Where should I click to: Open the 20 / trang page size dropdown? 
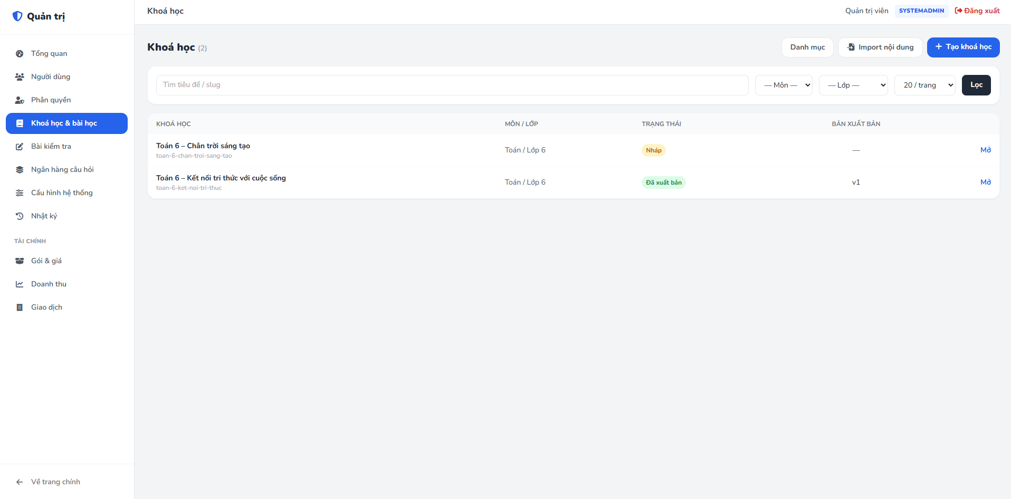[x=925, y=85]
